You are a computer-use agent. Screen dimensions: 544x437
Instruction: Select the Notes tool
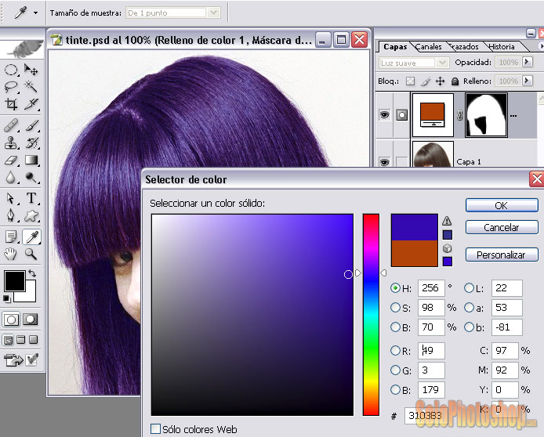(x=11, y=237)
